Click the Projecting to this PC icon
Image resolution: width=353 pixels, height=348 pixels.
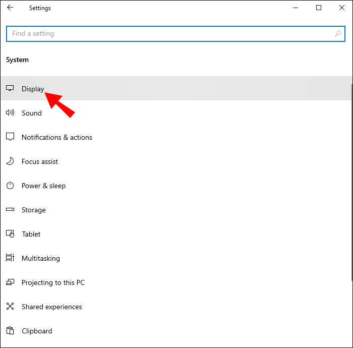(10, 282)
